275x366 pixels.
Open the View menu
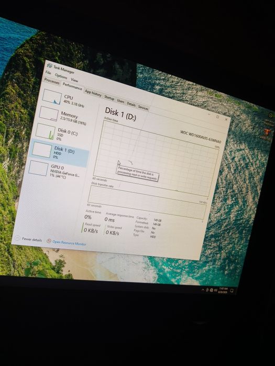tap(74, 80)
